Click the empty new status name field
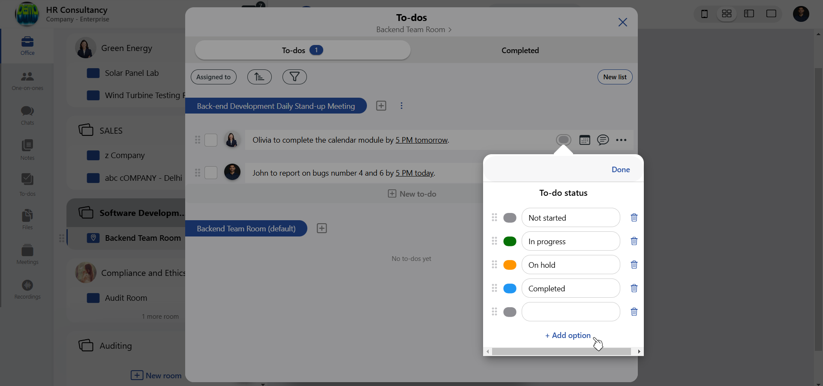 coord(571,312)
